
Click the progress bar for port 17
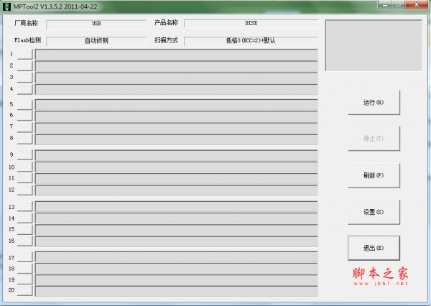176,256
